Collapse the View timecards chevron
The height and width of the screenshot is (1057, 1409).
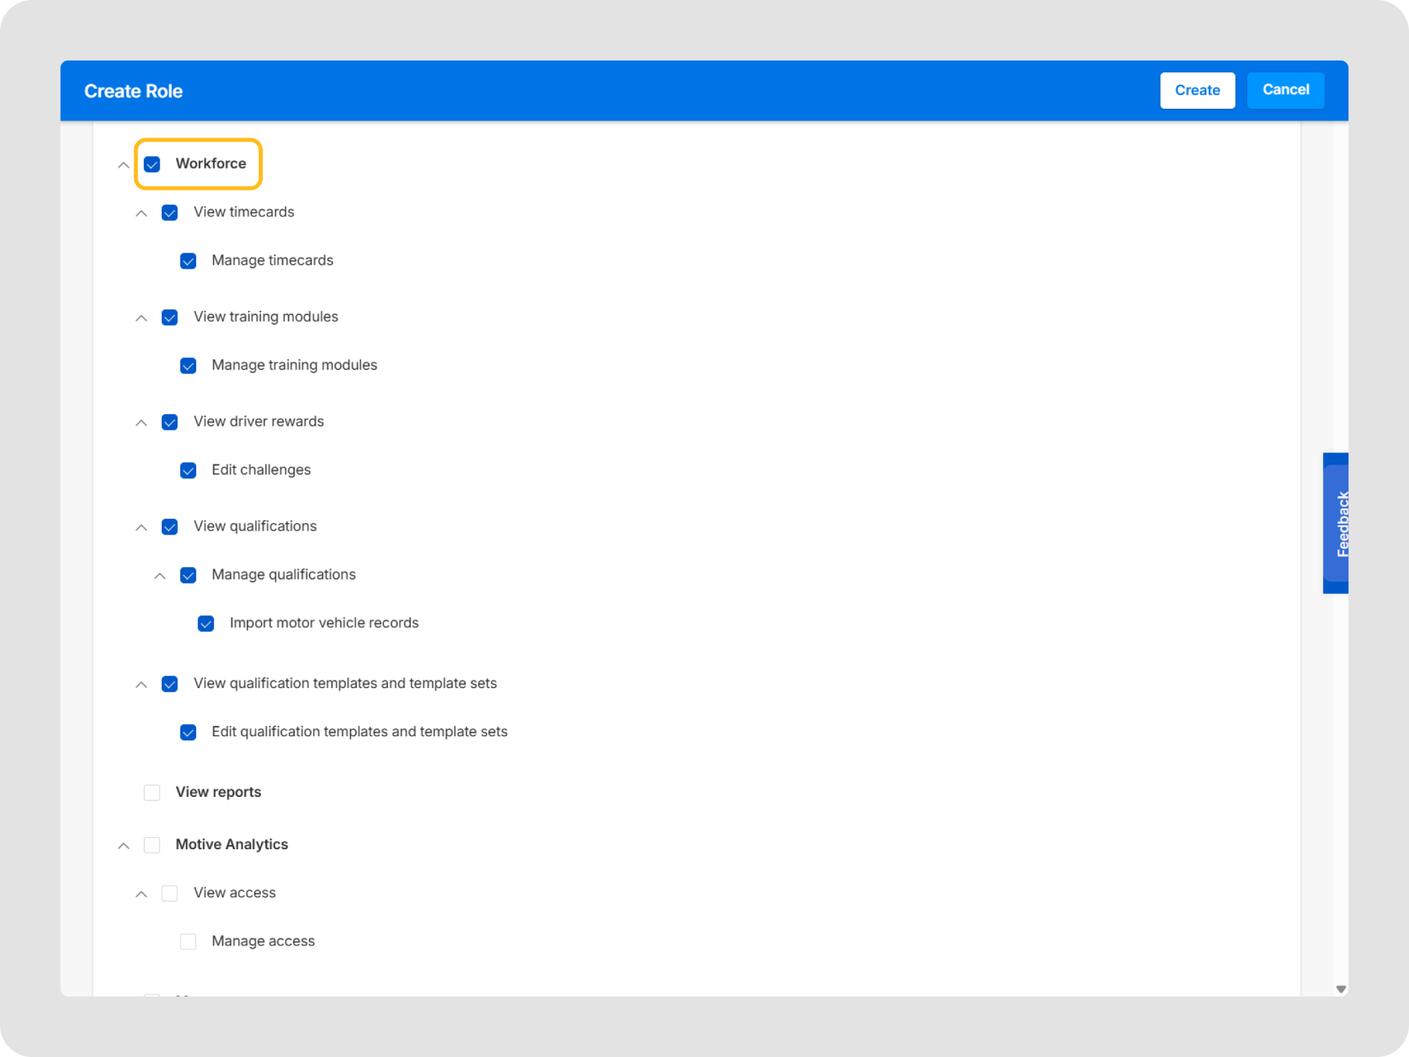coord(141,213)
